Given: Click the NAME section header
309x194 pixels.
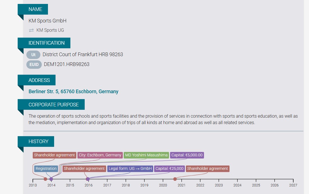Looking at the screenshot, I should coord(35,9).
